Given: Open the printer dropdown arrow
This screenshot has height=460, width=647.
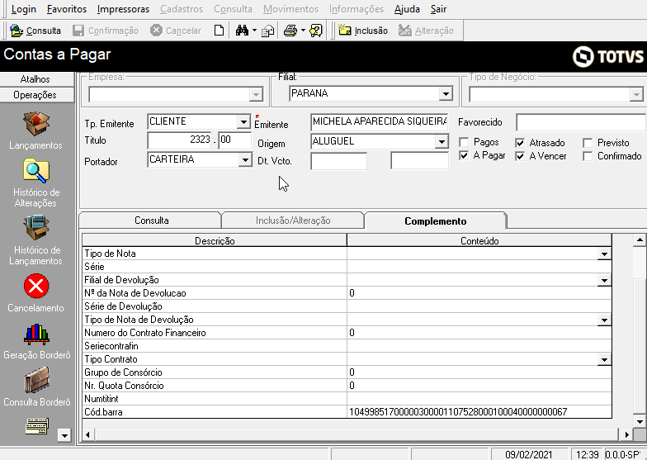Looking at the screenshot, I should point(304,31).
